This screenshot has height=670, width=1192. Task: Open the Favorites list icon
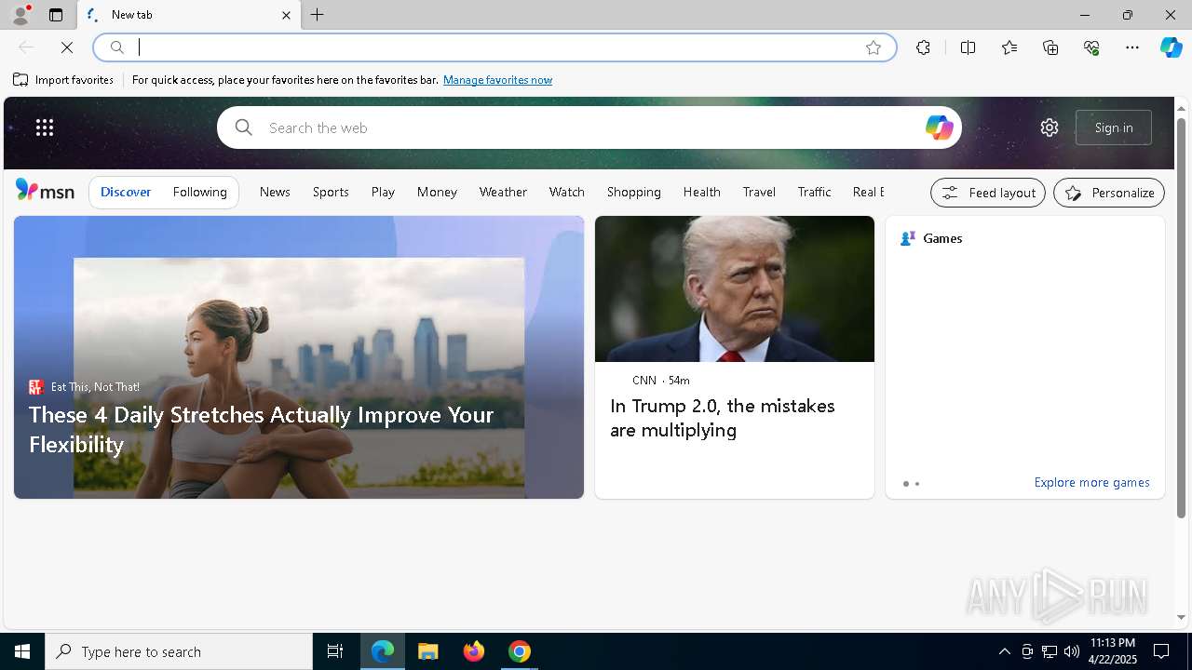[x=1009, y=47]
